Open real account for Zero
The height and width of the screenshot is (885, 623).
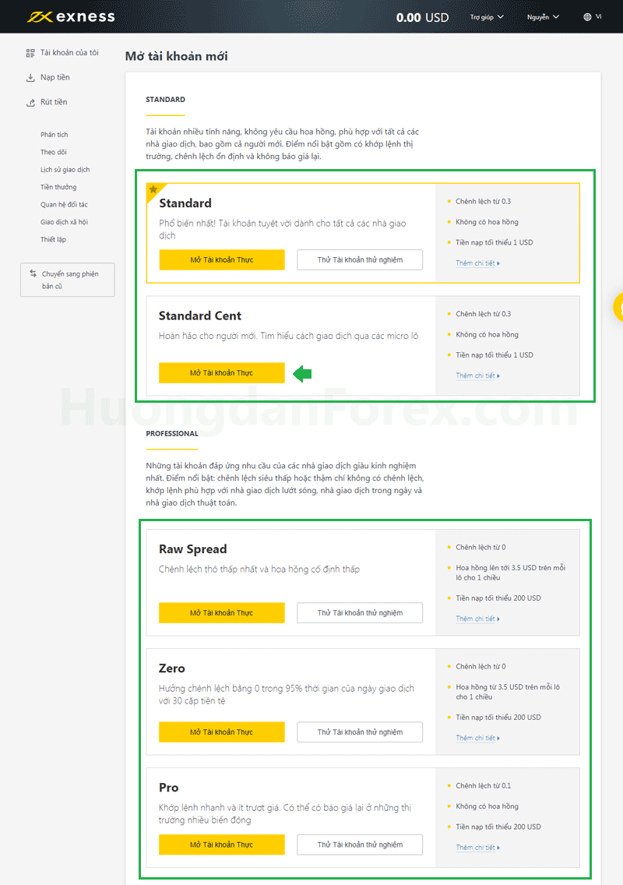(222, 732)
